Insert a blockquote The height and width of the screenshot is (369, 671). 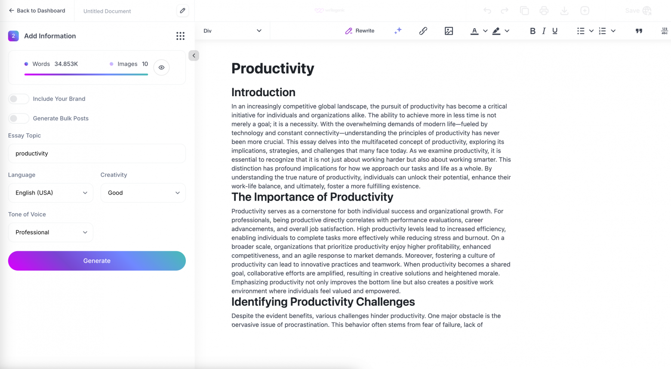tap(639, 31)
